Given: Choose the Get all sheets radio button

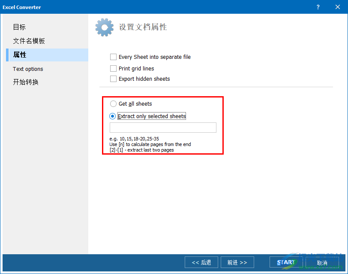Looking at the screenshot, I should click(x=113, y=104).
